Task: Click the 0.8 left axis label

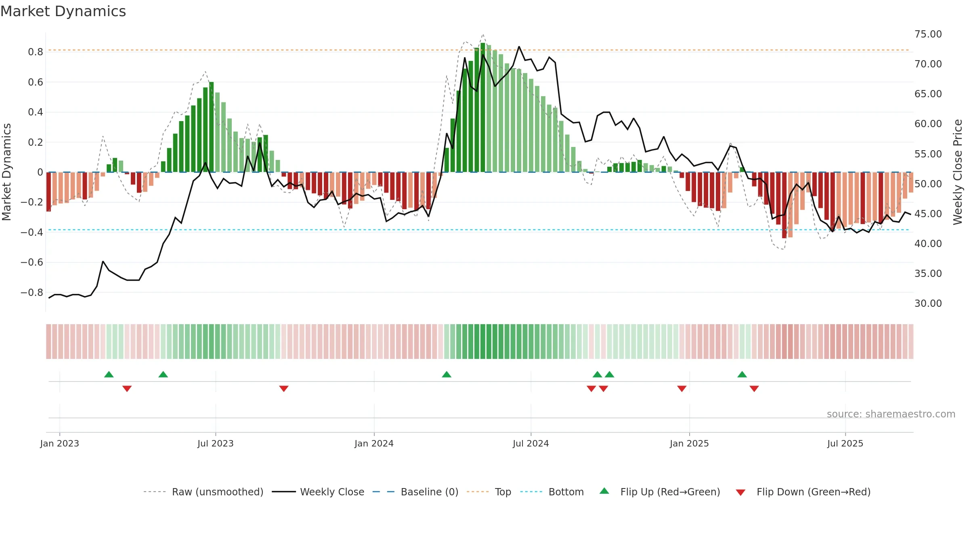Action: point(36,52)
